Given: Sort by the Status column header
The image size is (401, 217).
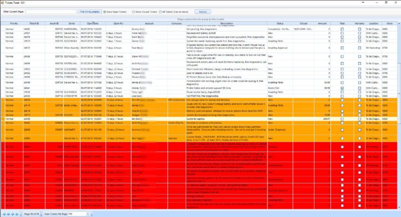Looking at the screenshot, I should (x=280, y=23).
